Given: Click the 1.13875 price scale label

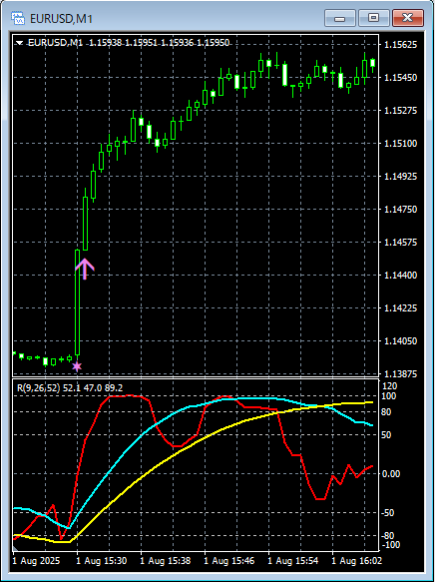Looking at the screenshot, I should (400, 373).
